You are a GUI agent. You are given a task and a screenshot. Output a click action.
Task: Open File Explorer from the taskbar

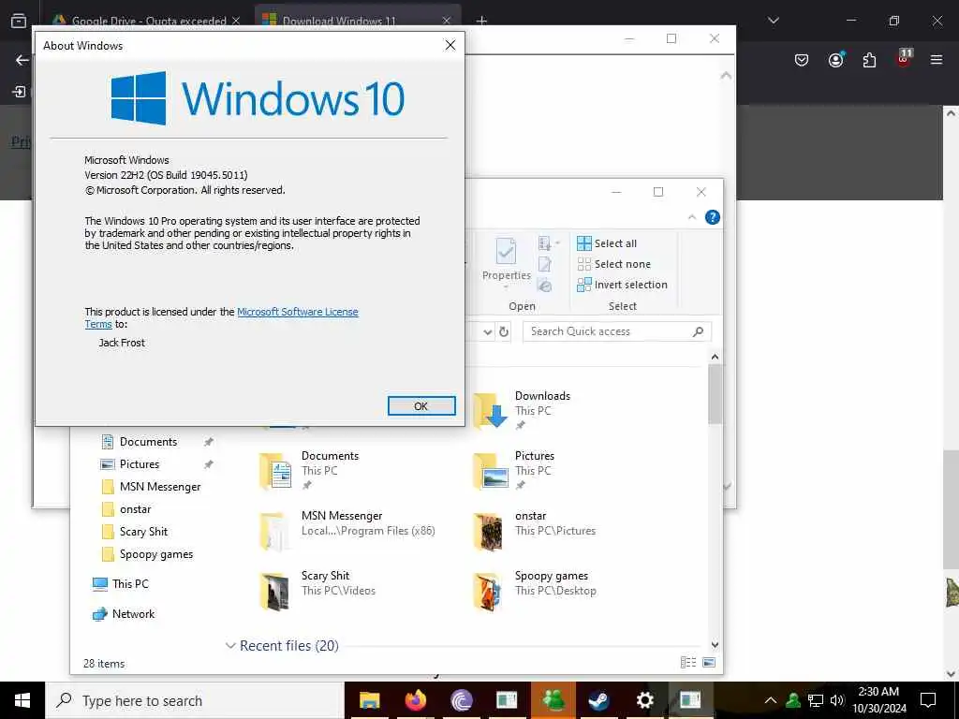tap(369, 700)
